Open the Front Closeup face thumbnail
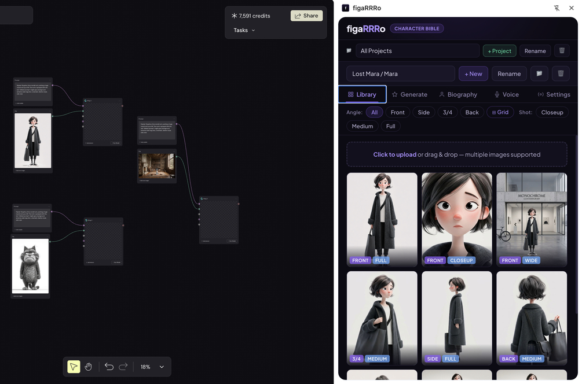Image resolution: width=582 pixels, height=384 pixels. (x=457, y=219)
